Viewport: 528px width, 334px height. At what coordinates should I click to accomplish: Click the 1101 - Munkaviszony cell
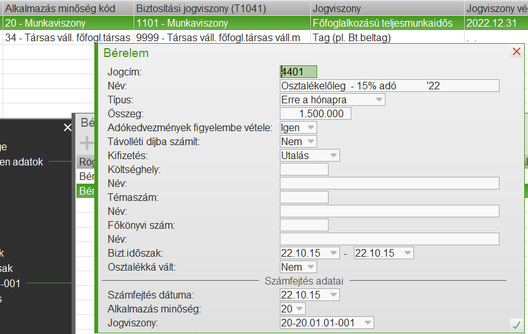point(222,23)
